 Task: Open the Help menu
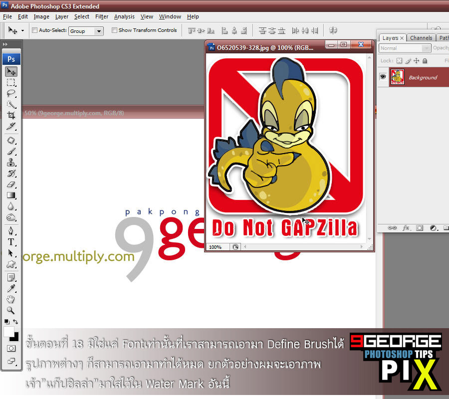[193, 16]
